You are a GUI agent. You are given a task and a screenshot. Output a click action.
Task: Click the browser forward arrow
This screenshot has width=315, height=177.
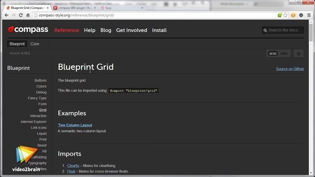coord(13,15)
